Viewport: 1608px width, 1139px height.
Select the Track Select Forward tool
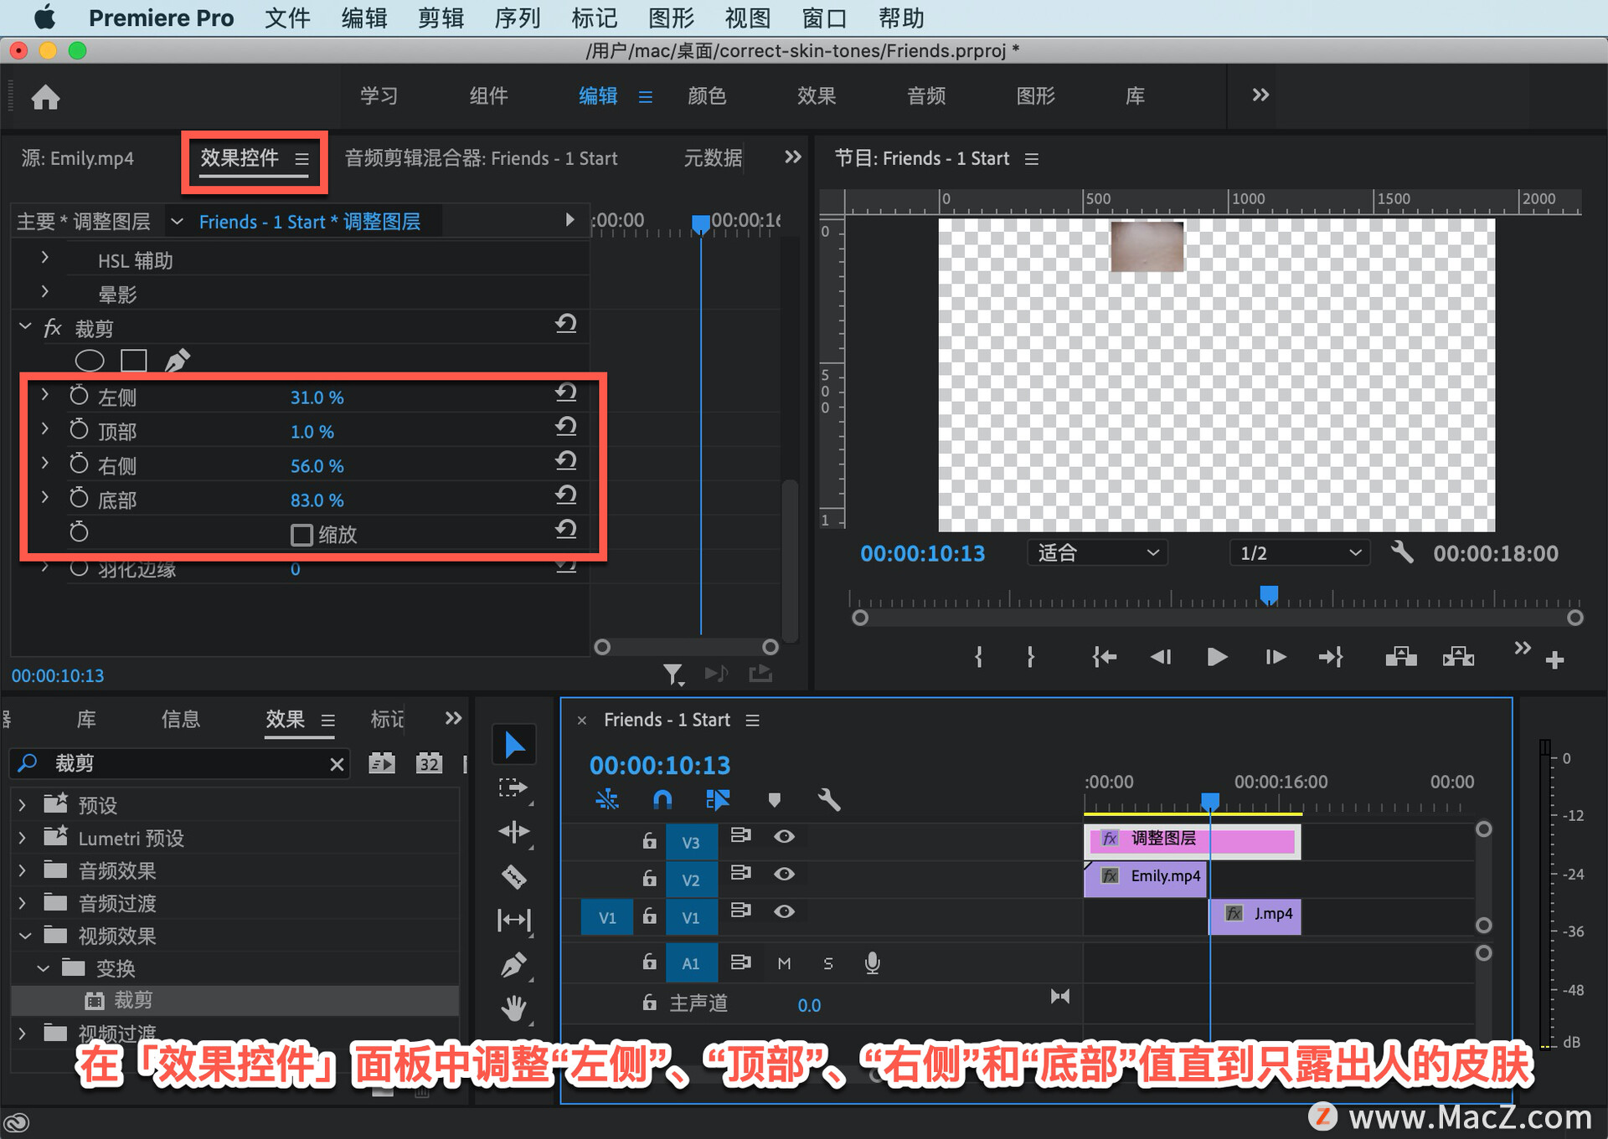click(512, 788)
